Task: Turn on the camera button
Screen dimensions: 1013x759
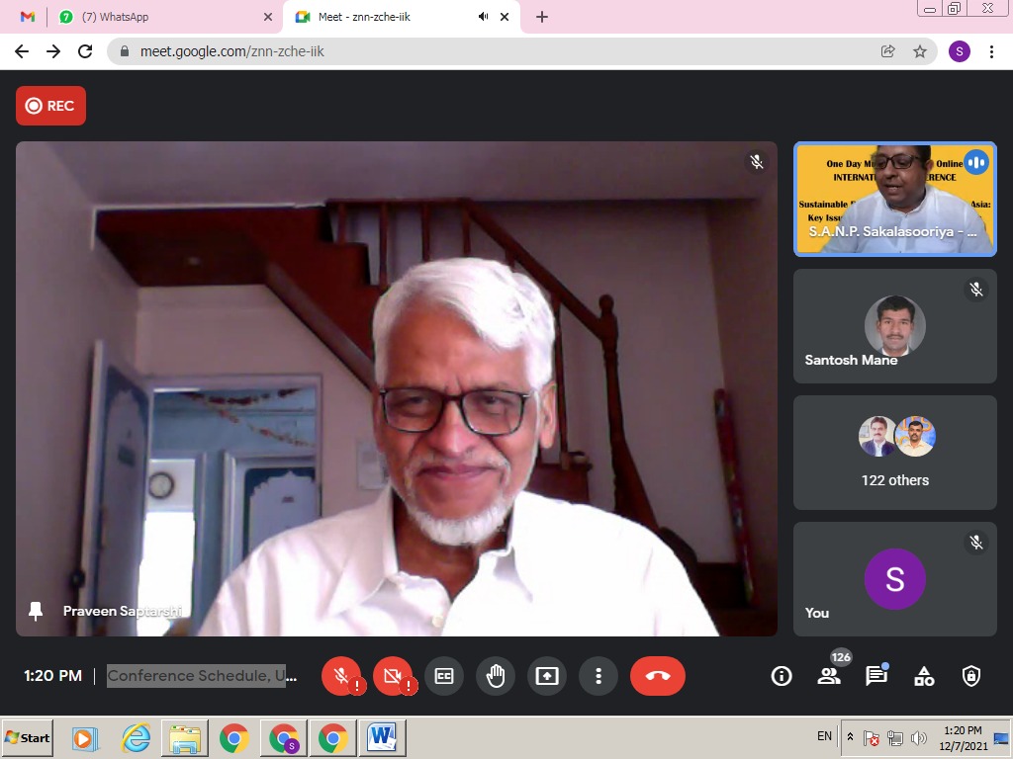Action: click(393, 676)
